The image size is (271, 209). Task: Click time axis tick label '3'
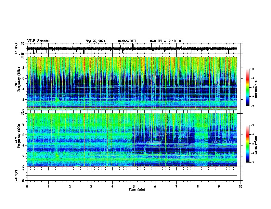coord(91,186)
